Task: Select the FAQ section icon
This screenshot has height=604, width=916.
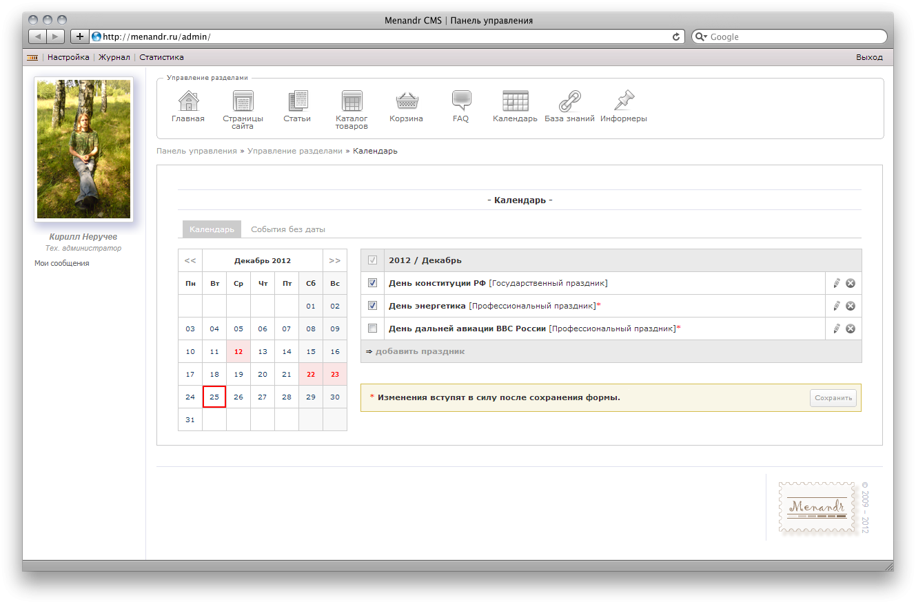Action: [x=460, y=102]
